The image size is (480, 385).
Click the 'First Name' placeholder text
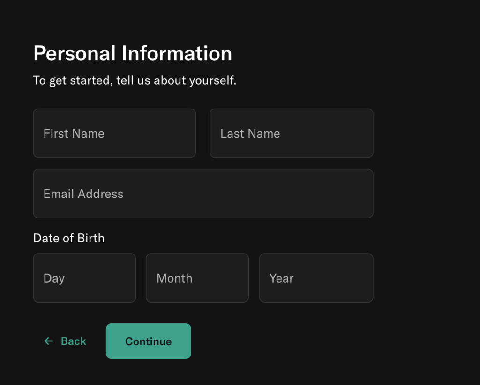pos(74,133)
